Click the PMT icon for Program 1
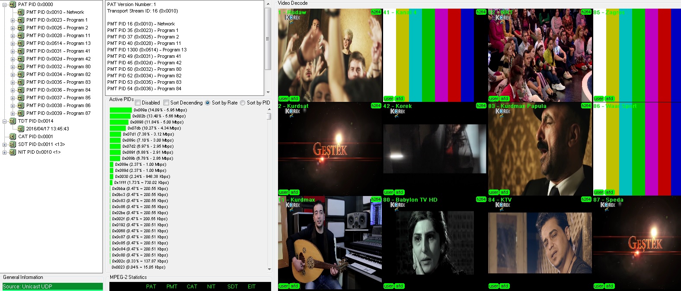The image size is (681, 291). click(x=20, y=20)
